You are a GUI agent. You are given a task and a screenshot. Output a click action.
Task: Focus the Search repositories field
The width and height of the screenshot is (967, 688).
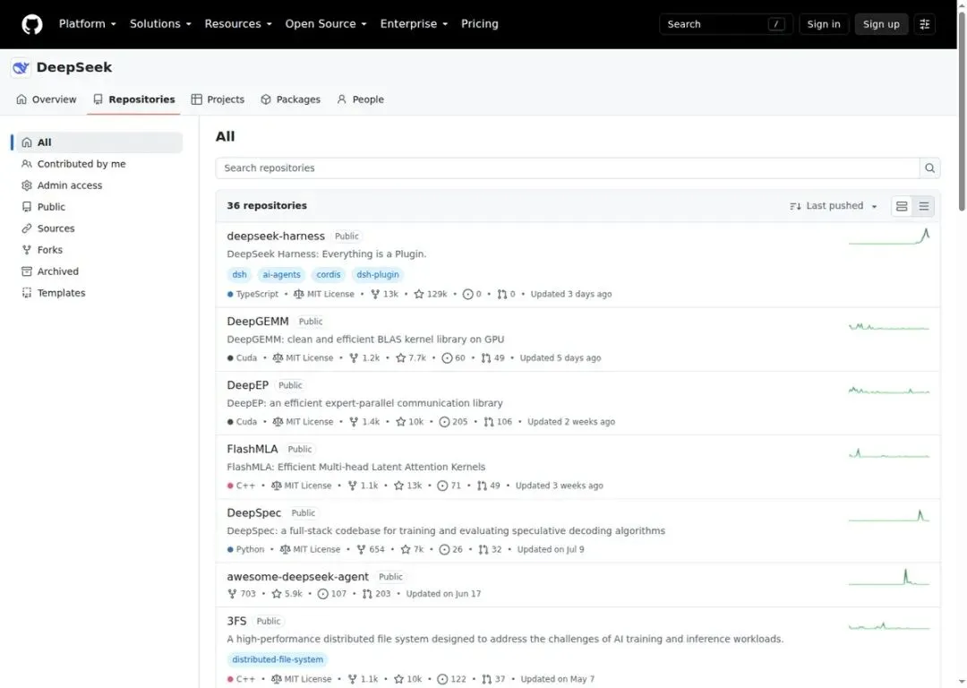pyautogui.click(x=568, y=168)
